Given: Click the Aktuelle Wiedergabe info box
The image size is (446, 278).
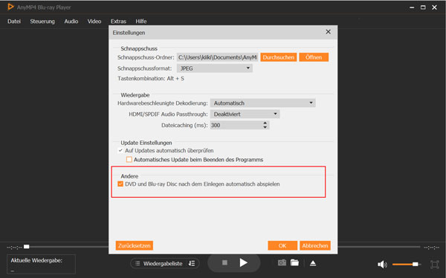Looking at the screenshot, I should tap(41, 264).
